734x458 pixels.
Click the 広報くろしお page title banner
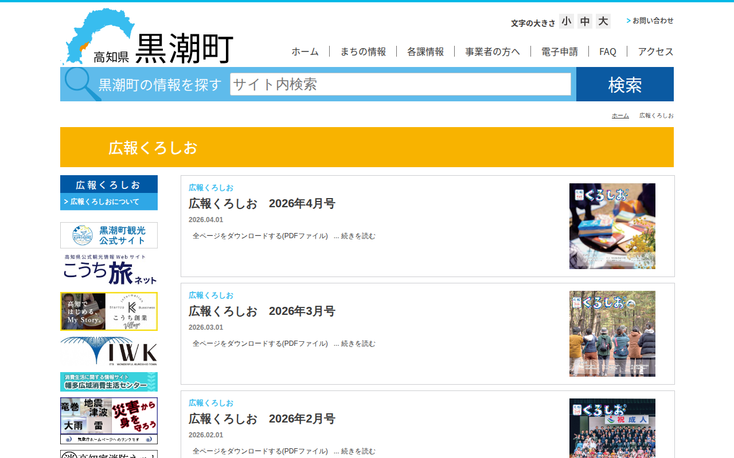pyautogui.click(x=367, y=147)
